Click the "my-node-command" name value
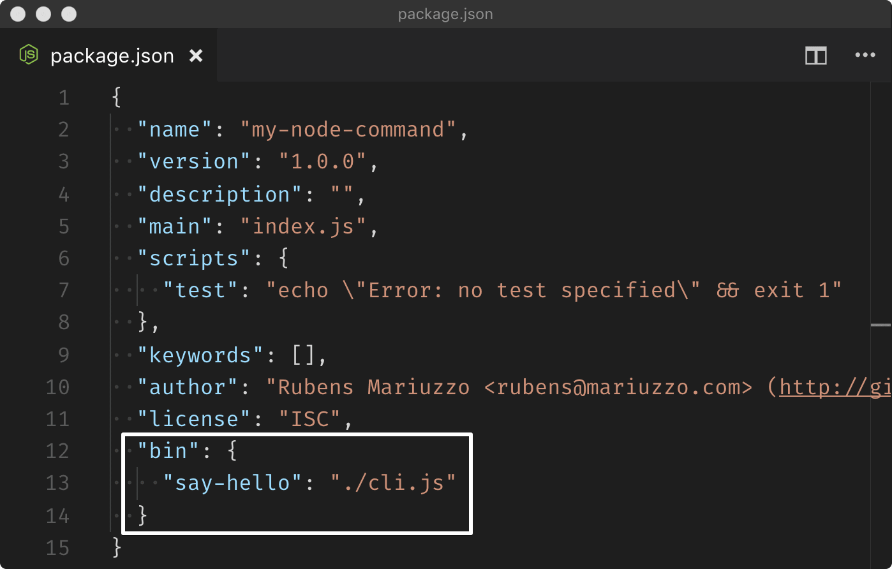892x569 pixels. pyautogui.click(x=348, y=129)
